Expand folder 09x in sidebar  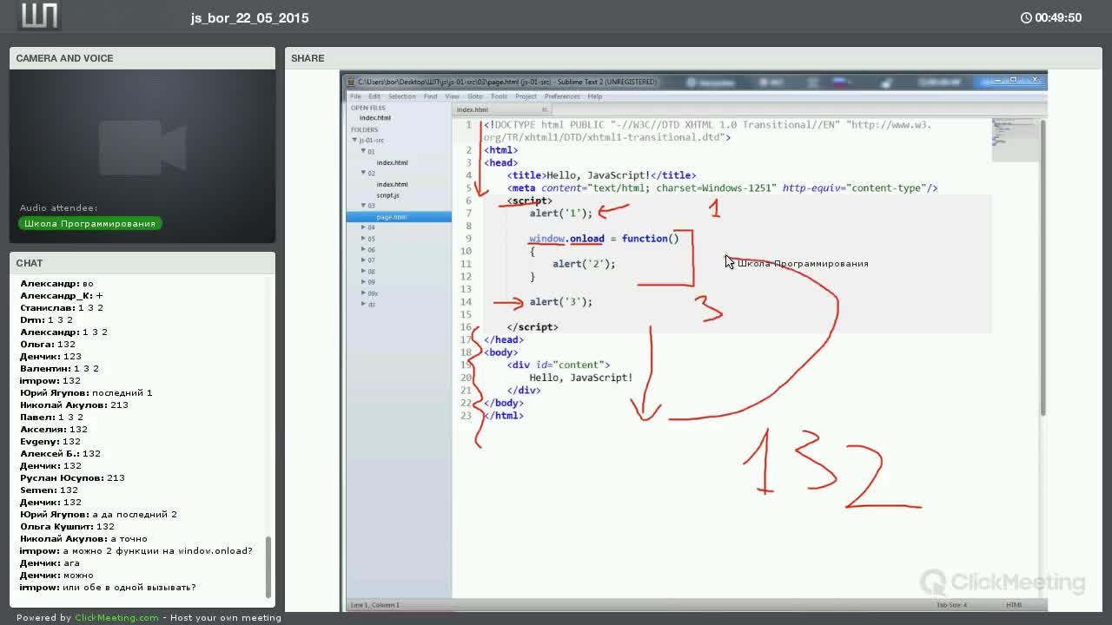[x=363, y=293]
